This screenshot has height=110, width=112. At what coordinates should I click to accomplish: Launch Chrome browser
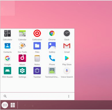(x=52, y=33)
